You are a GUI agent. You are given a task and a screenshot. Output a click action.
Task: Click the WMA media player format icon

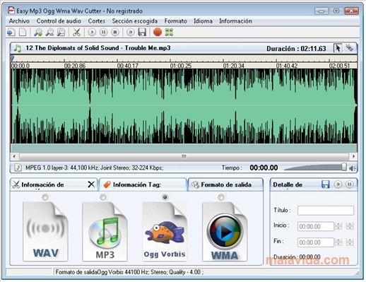[x=225, y=231]
